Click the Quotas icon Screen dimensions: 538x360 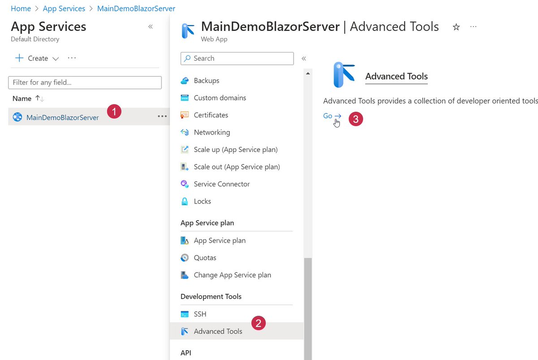[185, 258]
